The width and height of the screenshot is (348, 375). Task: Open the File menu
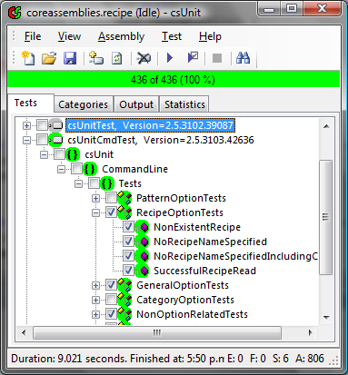tap(33, 36)
